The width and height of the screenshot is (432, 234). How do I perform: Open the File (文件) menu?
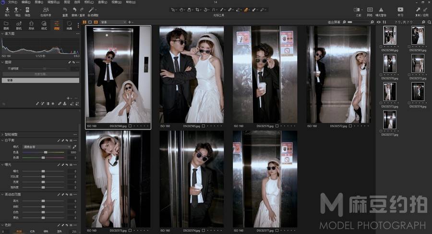point(12,2)
